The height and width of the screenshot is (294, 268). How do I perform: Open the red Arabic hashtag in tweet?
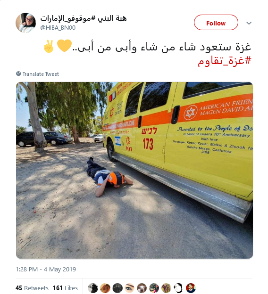225,61
